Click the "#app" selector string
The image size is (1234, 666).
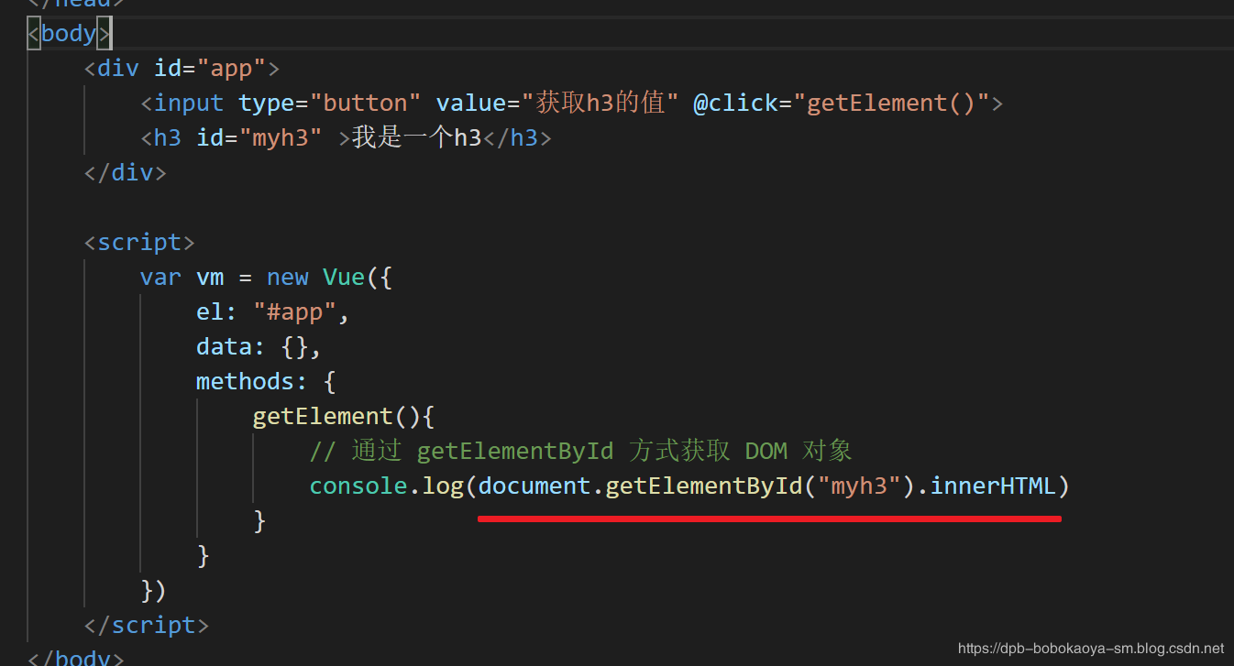click(x=294, y=311)
